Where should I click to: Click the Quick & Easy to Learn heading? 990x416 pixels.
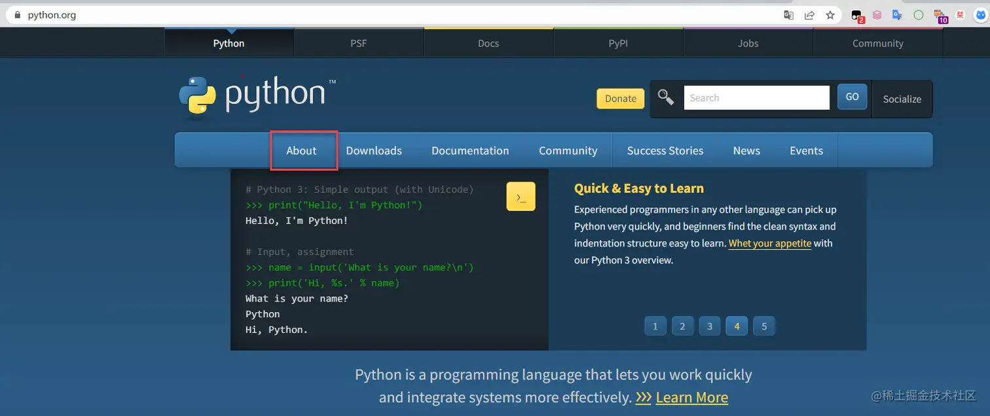[x=639, y=188]
